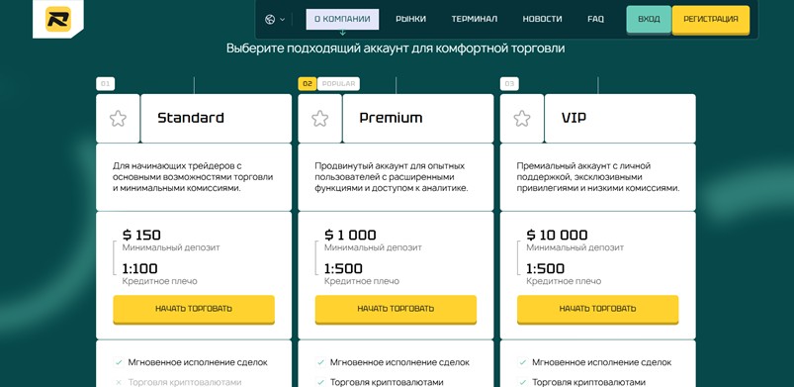The height and width of the screenshot is (387, 794).
Task: Click the cross beside Standard Торговля криптовалютами
Action: point(119,382)
